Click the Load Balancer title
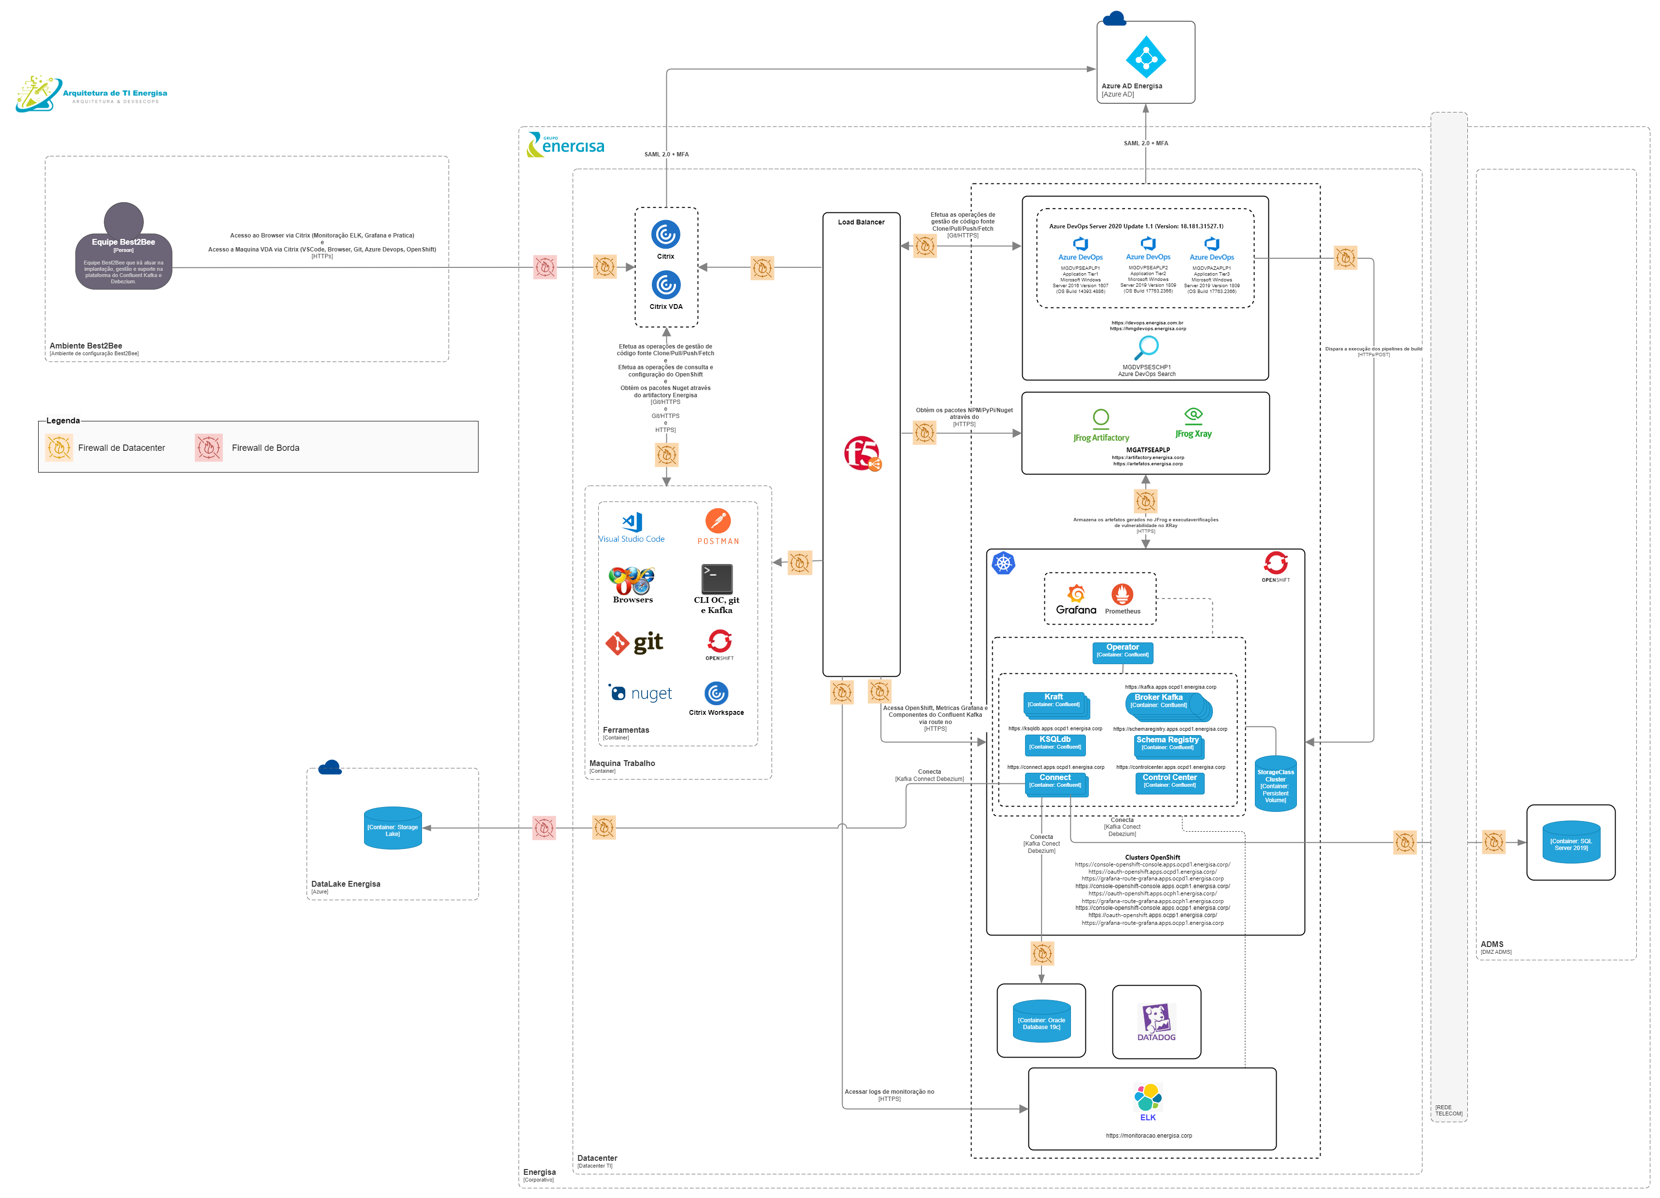The height and width of the screenshot is (1198, 1660). pyautogui.click(x=861, y=222)
